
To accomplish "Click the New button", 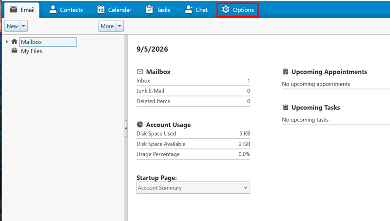I will [13, 26].
